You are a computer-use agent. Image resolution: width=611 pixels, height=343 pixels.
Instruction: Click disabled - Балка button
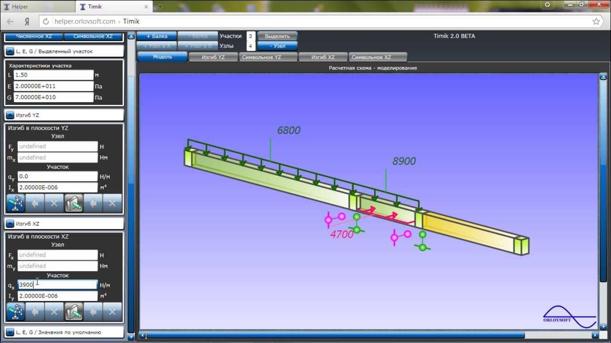[x=198, y=36]
